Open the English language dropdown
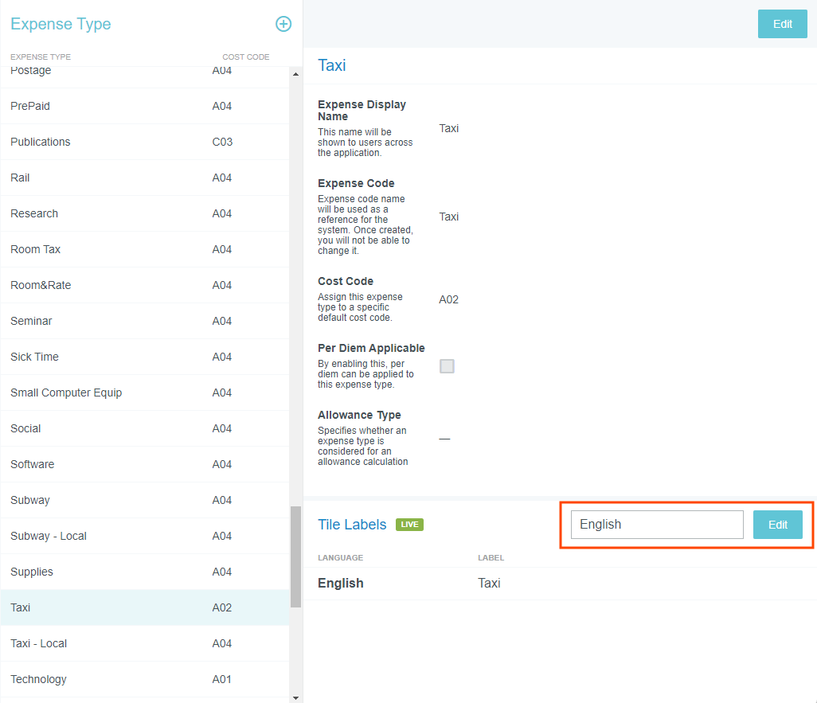This screenshot has height=703, width=817. 656,525
